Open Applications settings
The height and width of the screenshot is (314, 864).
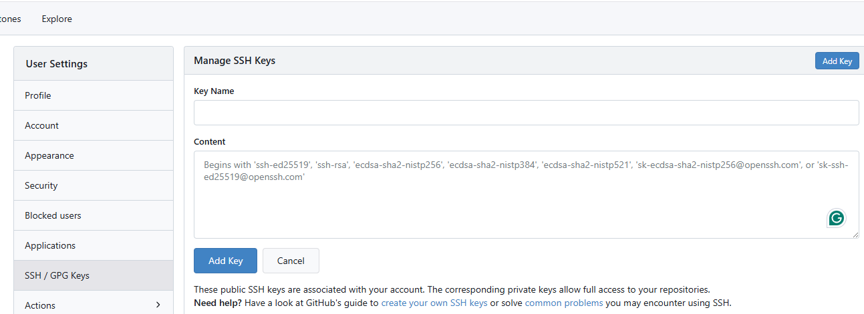[50, 245]
